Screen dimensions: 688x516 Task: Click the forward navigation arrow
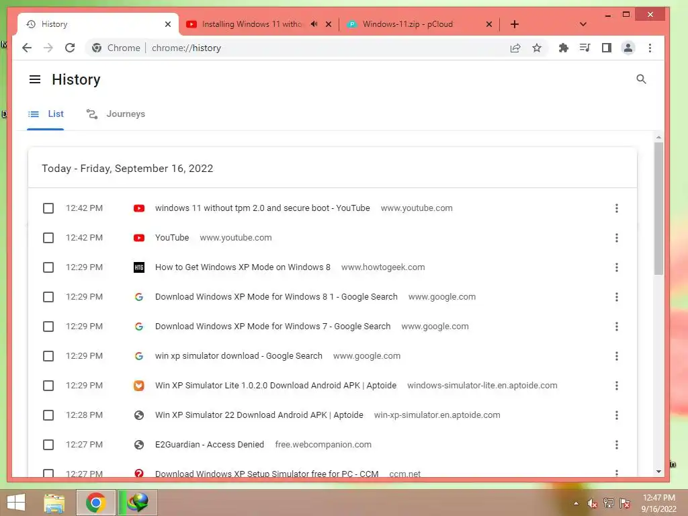tap(48, 48)
